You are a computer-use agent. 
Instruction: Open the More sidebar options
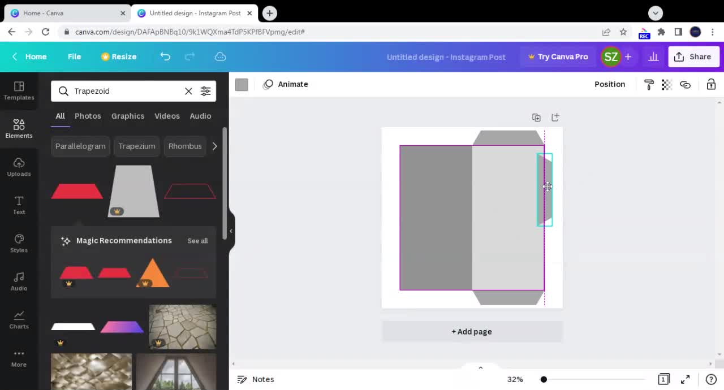19,358
